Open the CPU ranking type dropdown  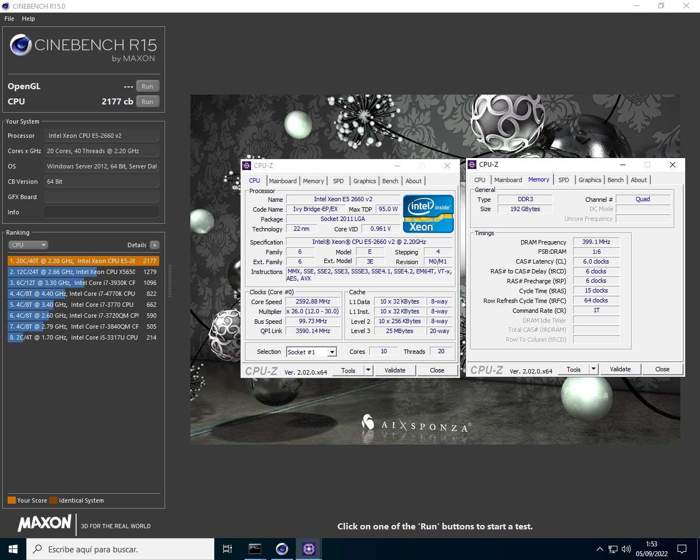tap(28, 245)
